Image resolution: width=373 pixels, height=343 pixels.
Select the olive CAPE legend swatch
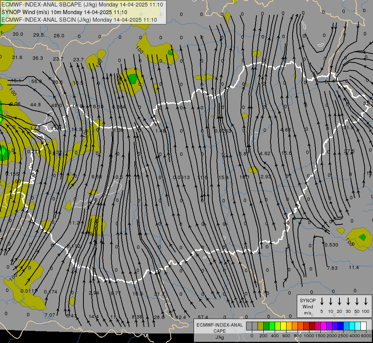click(261, 326)
